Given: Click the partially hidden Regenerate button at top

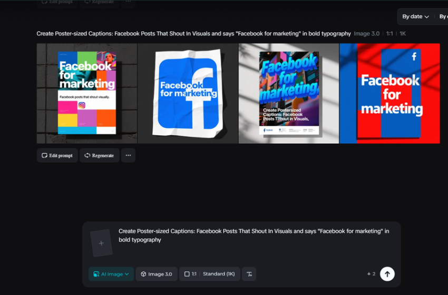Looking at the screenshot, I should 99,3.
